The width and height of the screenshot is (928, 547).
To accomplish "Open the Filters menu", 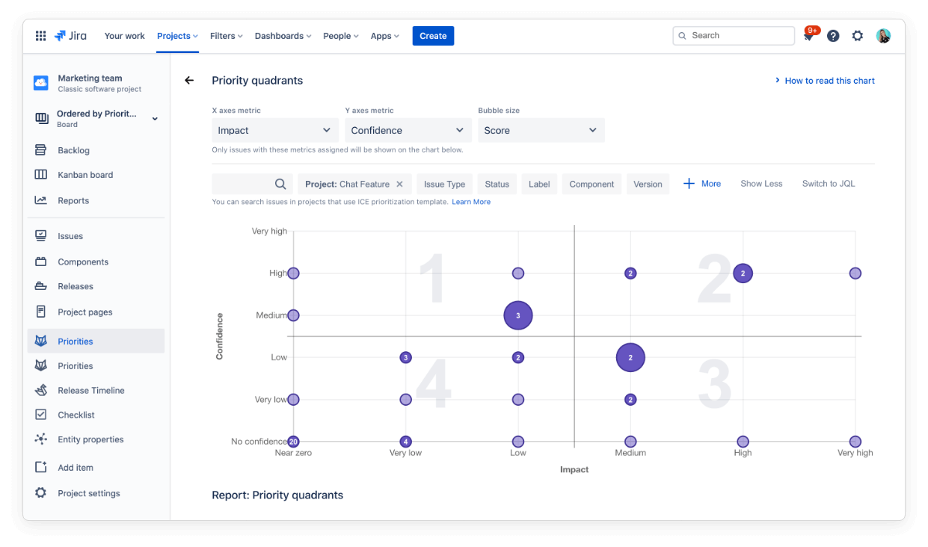I will [x=226, y=36].
